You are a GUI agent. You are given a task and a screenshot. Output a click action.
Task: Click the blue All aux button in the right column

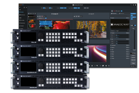pos(133,17)
